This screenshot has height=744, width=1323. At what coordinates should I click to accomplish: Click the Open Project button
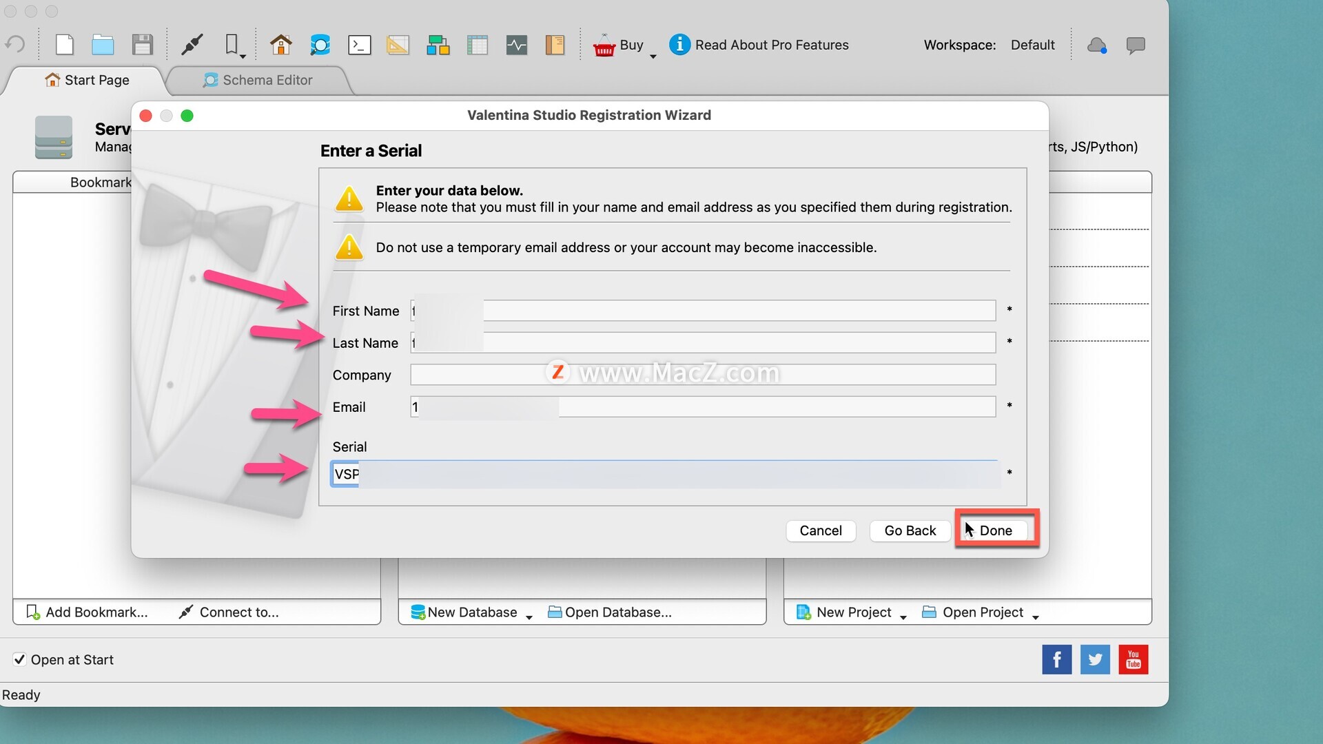coord(973,612)
